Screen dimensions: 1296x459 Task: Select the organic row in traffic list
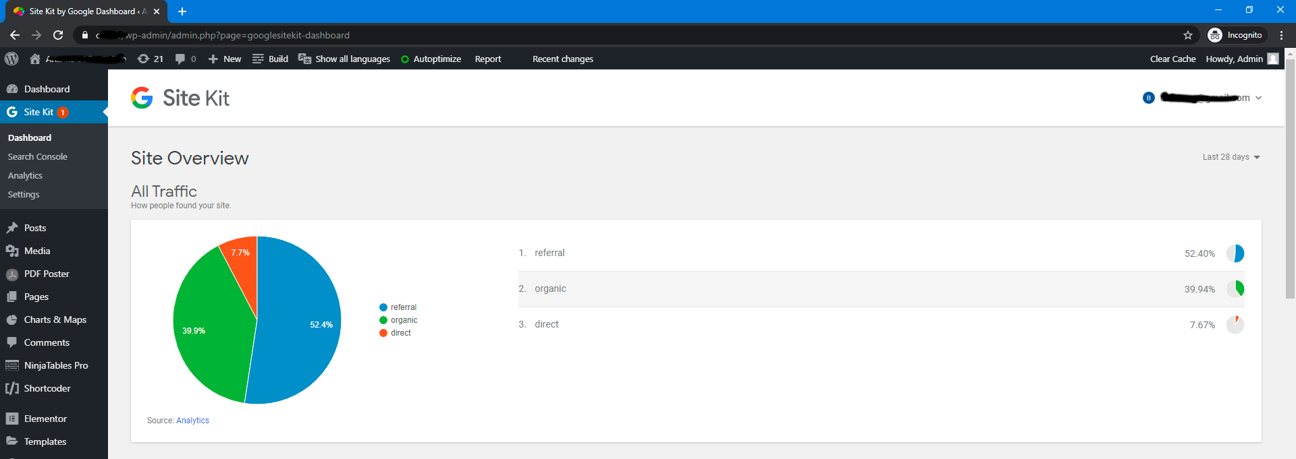pos(881,289)
